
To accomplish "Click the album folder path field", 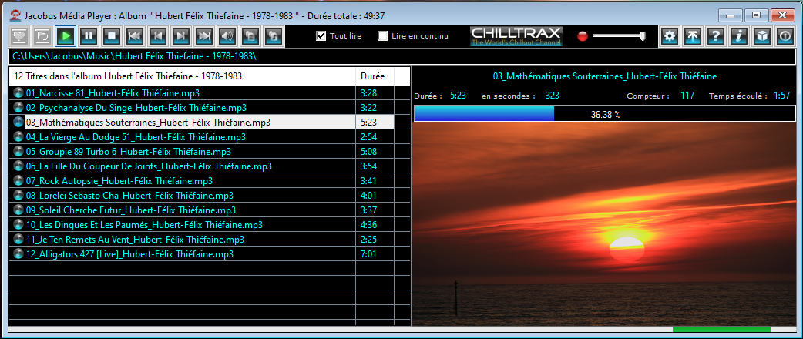I will (401, 57).
